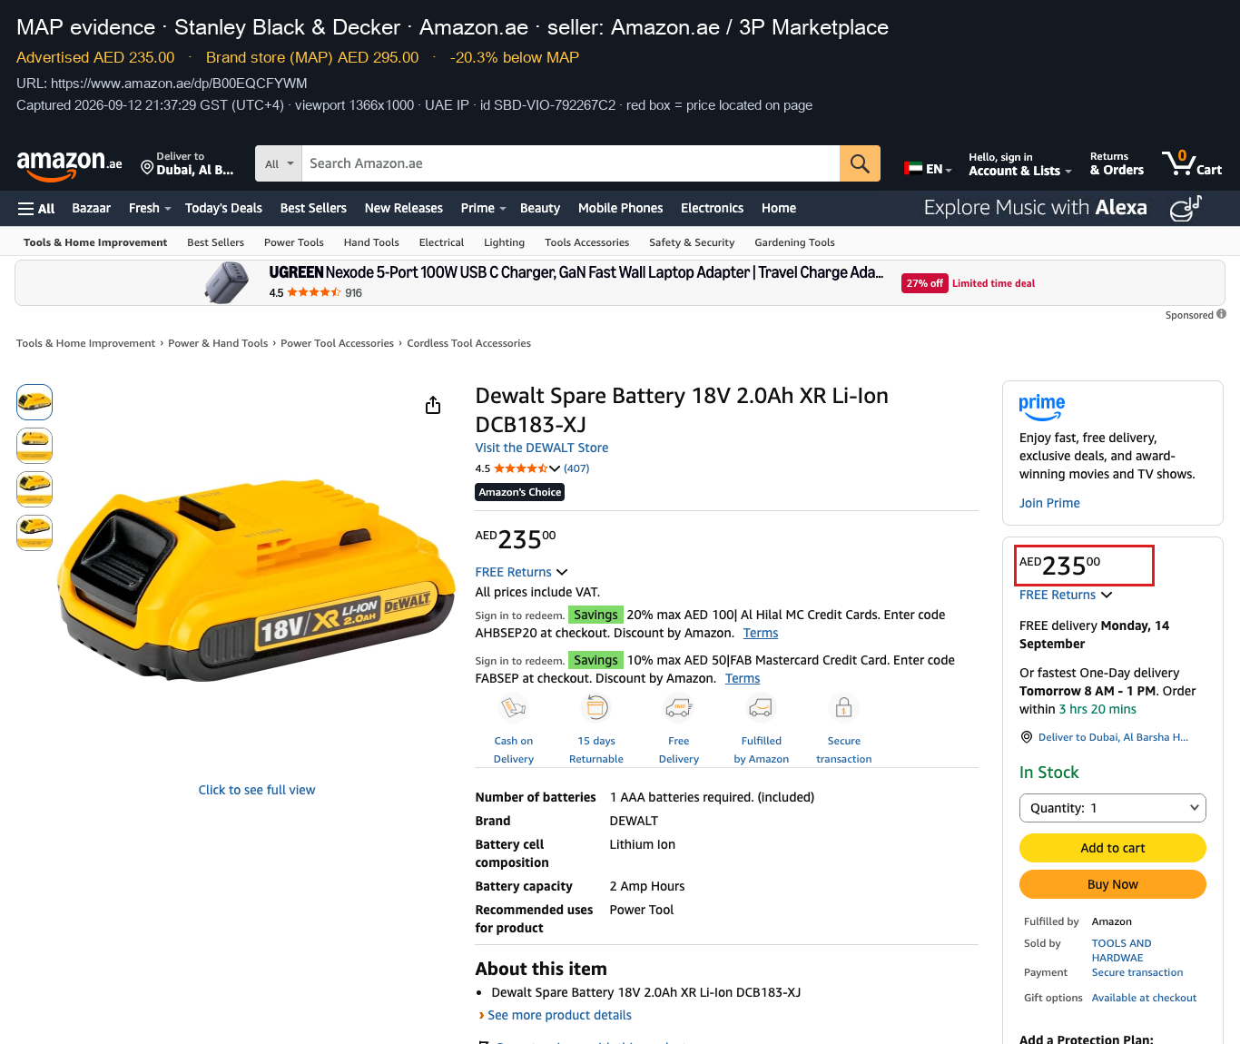The height and width of the screenshot is (1044, 1240).
Task: Click the Buy Now button
Action: pyautogui.click(x=1113, y=884)
